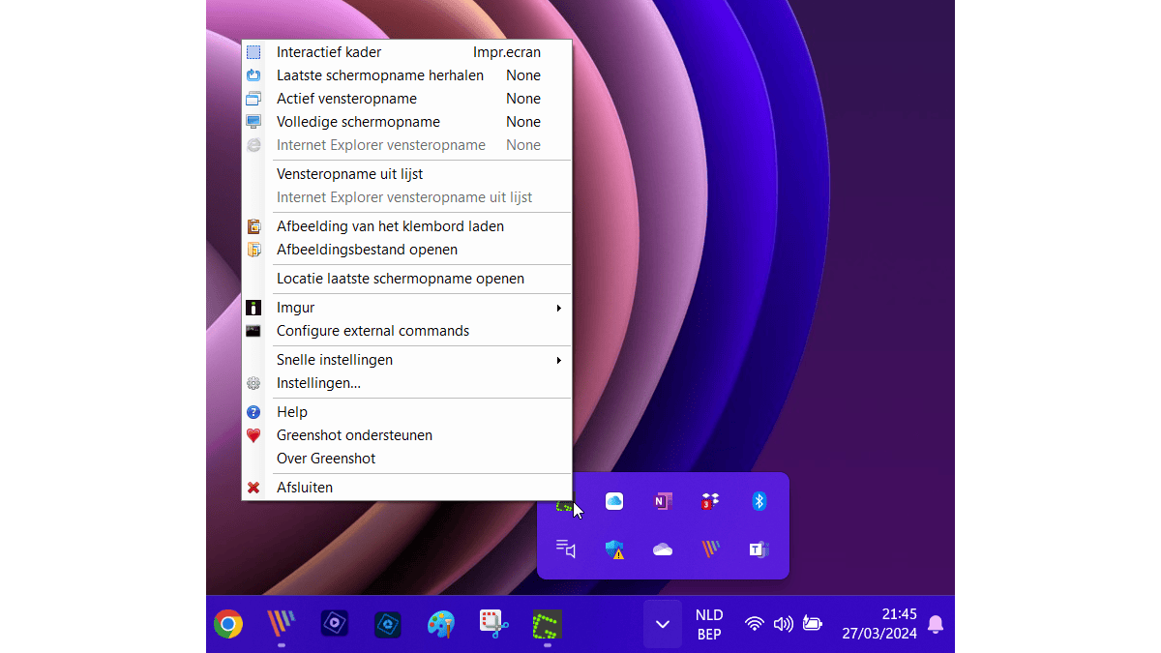The image size is (1161, 653).
Task: Launch Google Chrome from the taskbar
Action: [228, 624]
